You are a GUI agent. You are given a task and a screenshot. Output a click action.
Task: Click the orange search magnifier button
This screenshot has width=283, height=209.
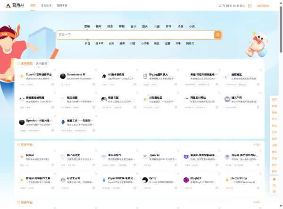(217, 35)
